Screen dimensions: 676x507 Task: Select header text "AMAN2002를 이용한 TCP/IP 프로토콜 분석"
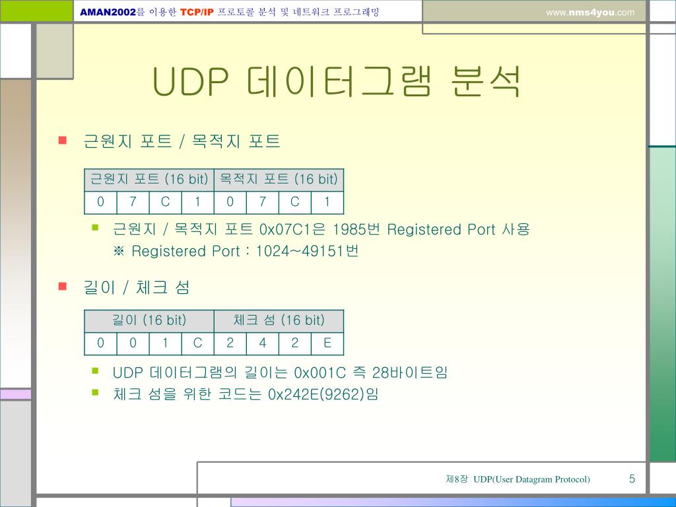[178, 12]
